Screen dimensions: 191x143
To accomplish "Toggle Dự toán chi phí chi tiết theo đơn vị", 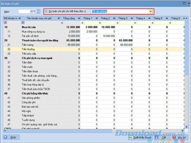I will pos(46,11).
